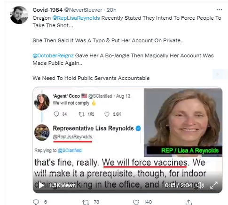Click the video's forced vaccines text
228x205 pixels.
[x=145, y=162]
